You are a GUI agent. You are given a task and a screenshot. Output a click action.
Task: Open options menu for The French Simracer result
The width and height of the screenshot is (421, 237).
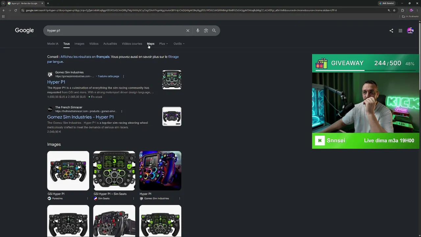coord(122,111)
